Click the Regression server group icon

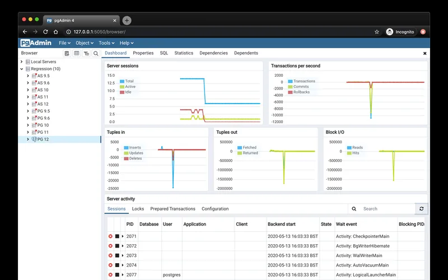28,69
